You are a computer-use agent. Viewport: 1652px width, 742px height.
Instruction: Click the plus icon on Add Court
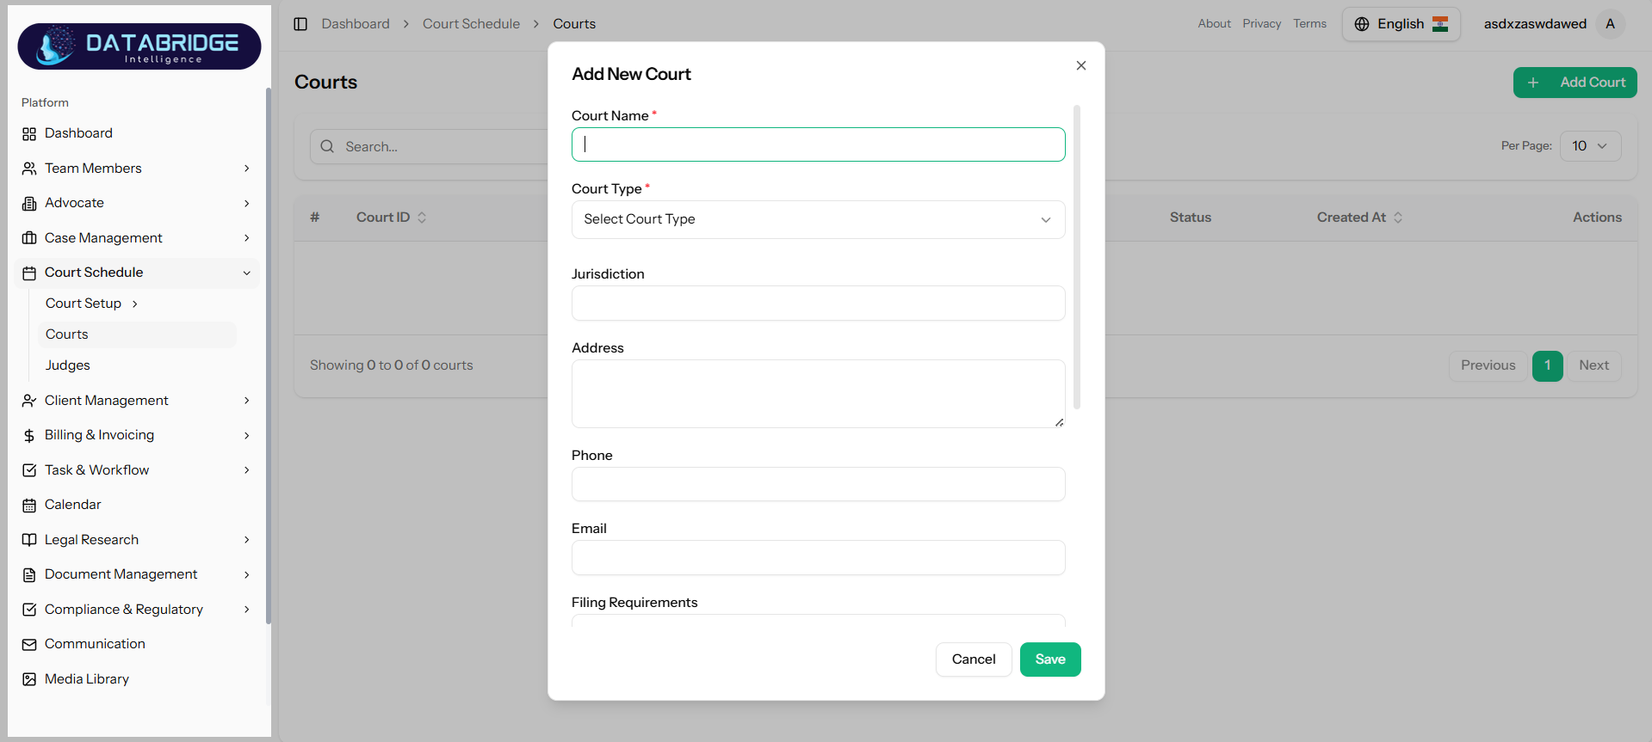point(1533,83)
